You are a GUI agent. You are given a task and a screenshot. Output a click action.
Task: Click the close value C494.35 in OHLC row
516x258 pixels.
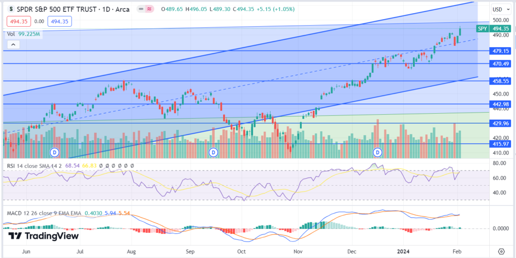coord(243,9)
